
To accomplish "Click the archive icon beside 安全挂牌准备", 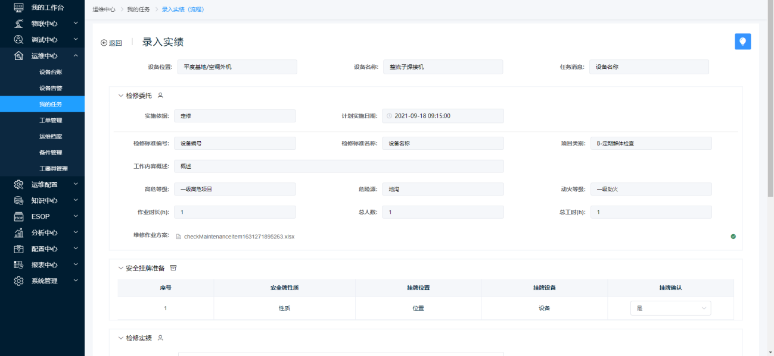I will (173, 268).
